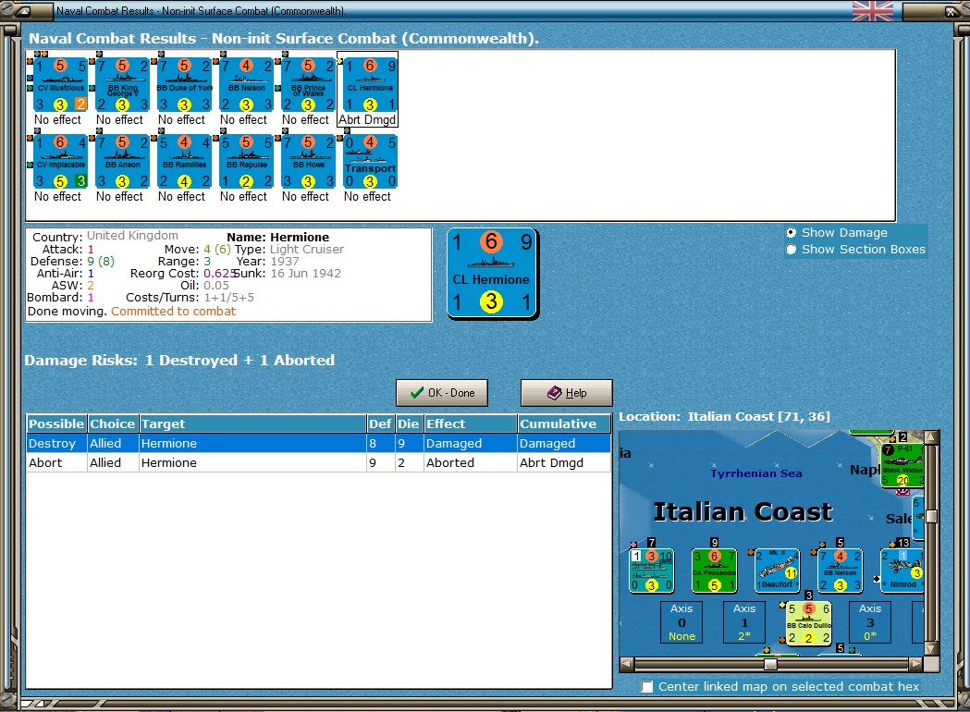Select the Show Damage radio button
Image resolution: width=970 pixels, height=712 pixels.
point(792,233)
